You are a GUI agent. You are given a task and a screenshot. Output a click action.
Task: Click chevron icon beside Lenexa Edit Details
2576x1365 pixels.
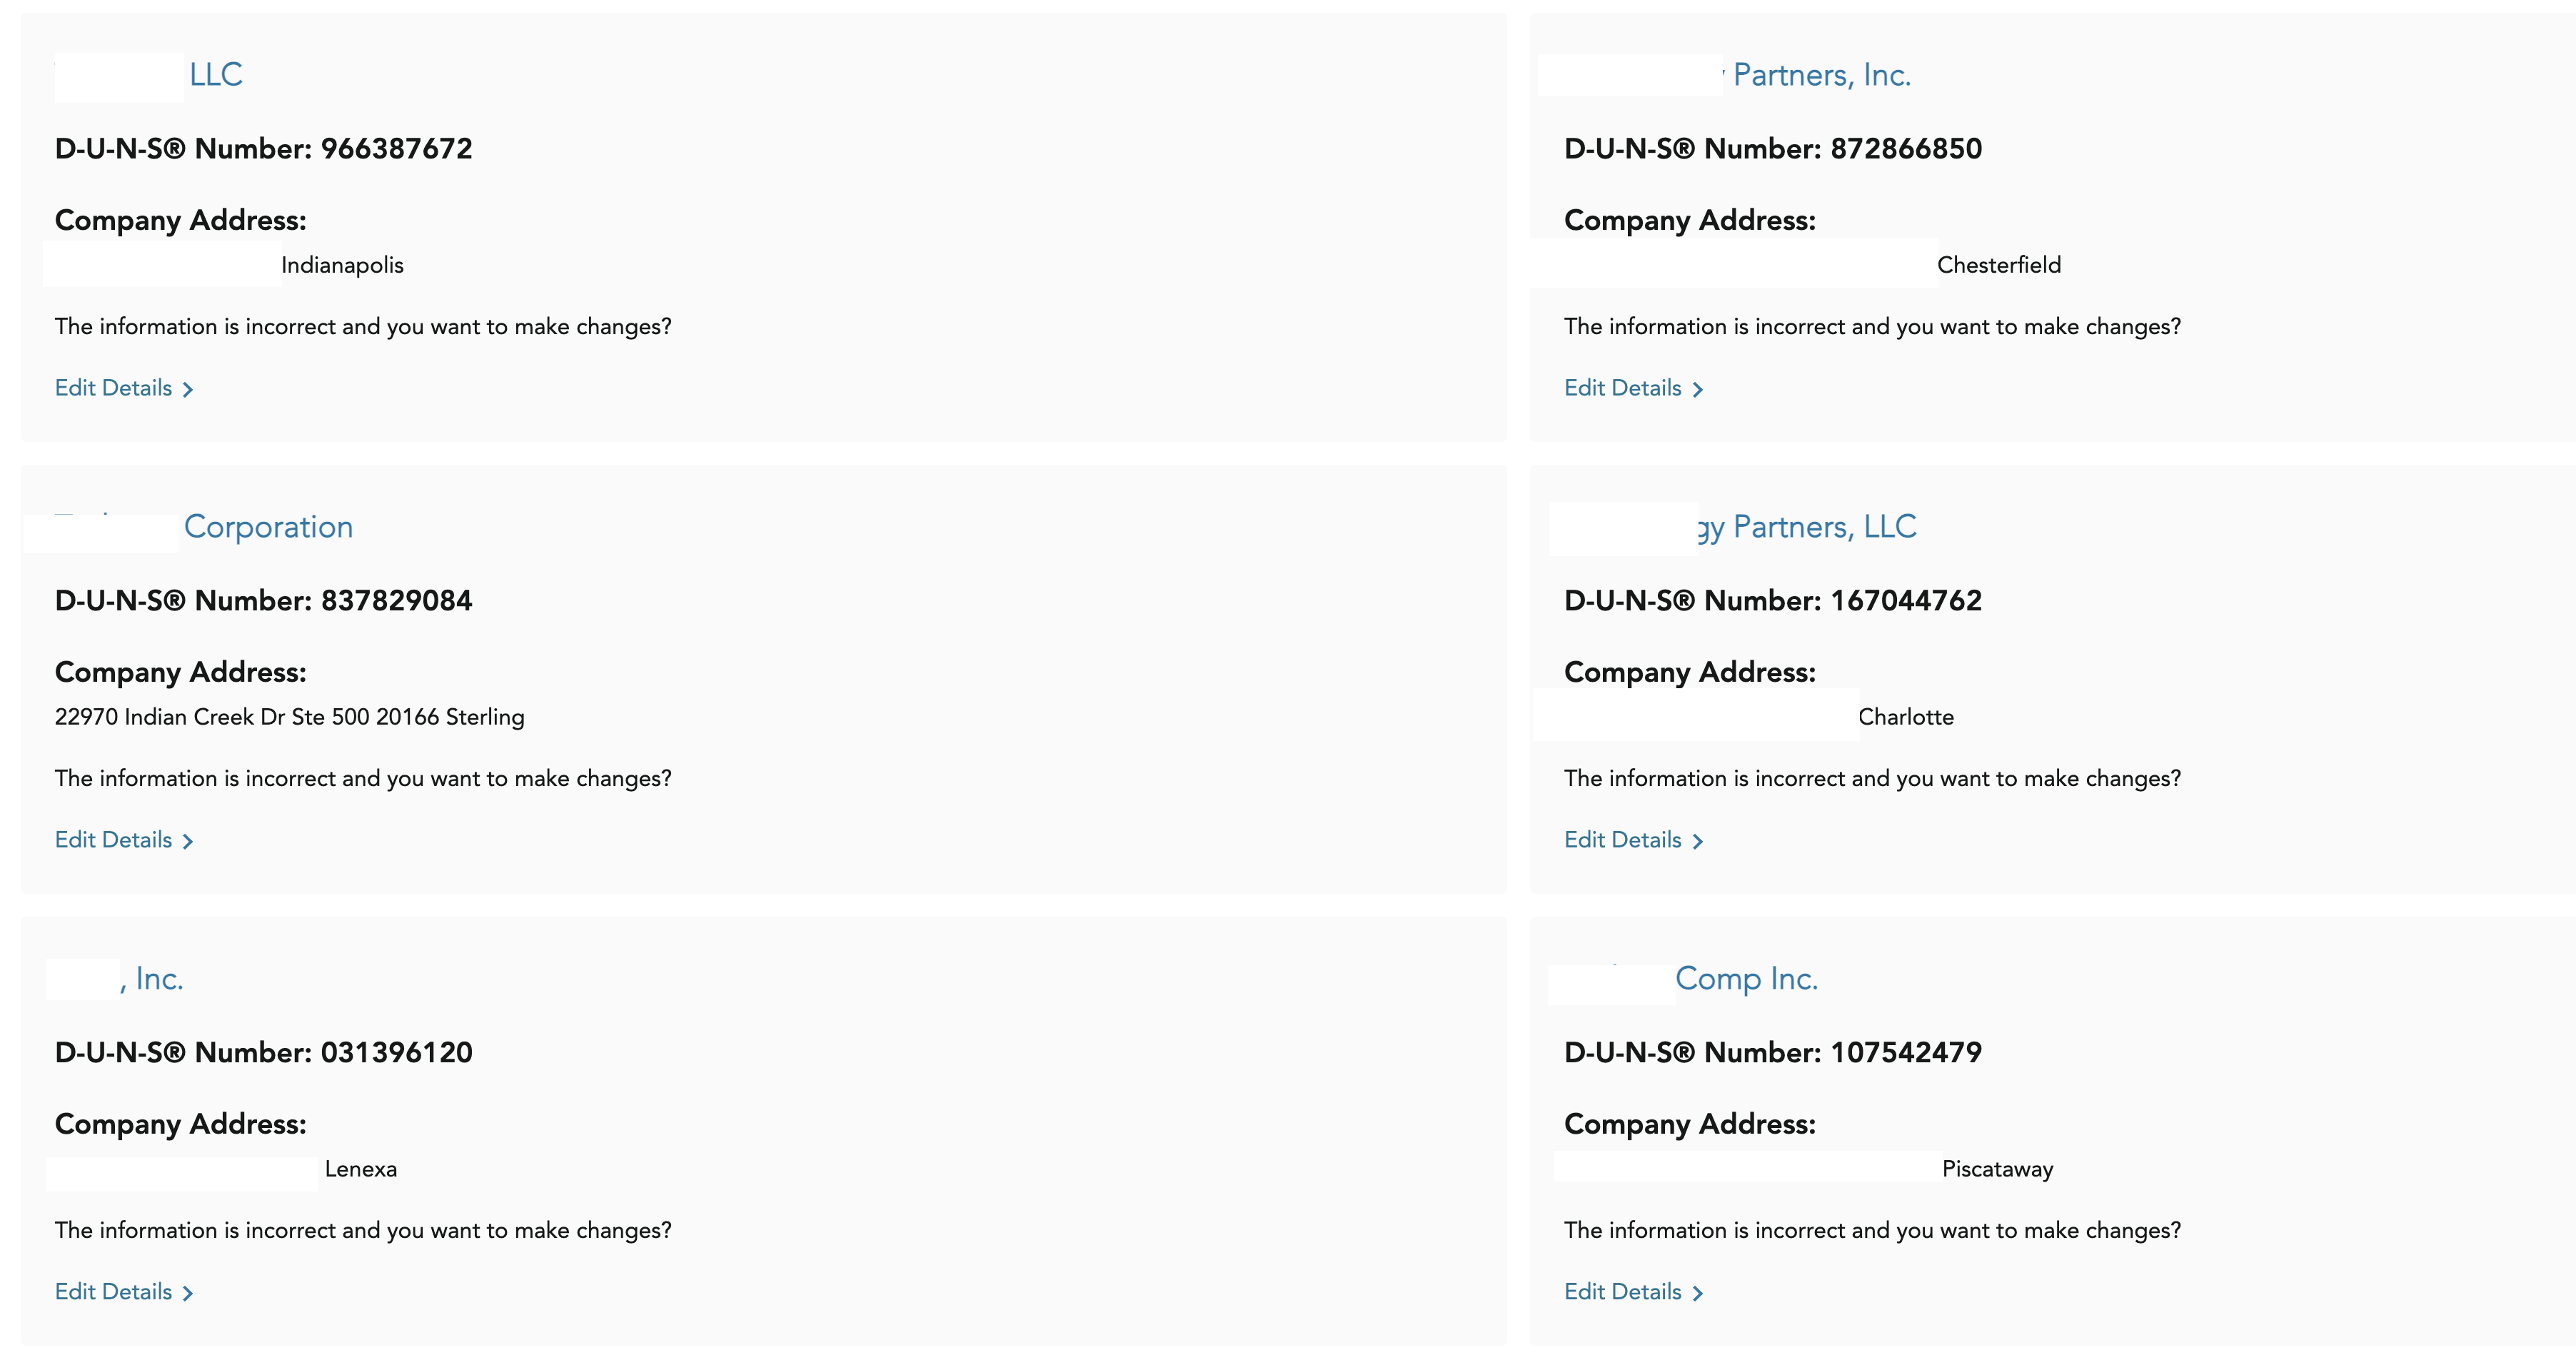tap(187, 1293)
